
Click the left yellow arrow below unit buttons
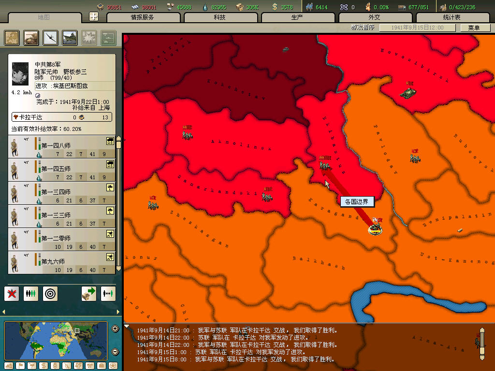pos(3,312)
